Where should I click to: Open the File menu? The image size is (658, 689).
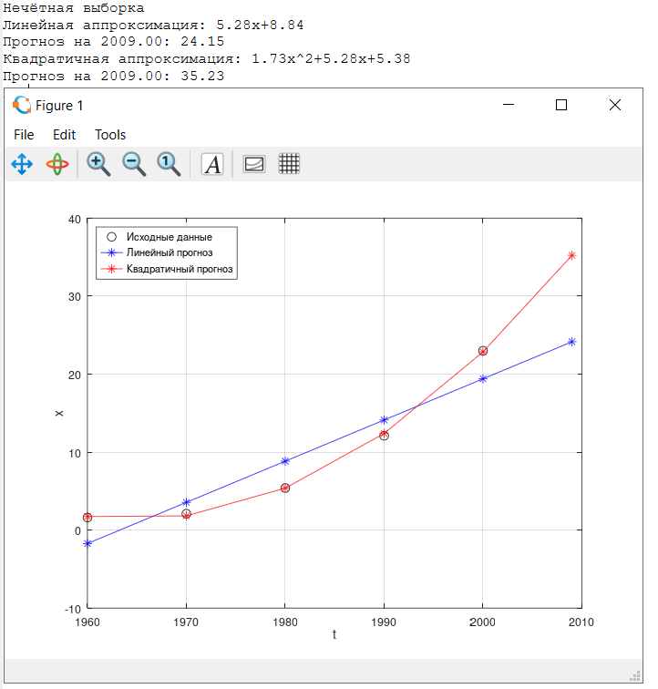[24, 135]
